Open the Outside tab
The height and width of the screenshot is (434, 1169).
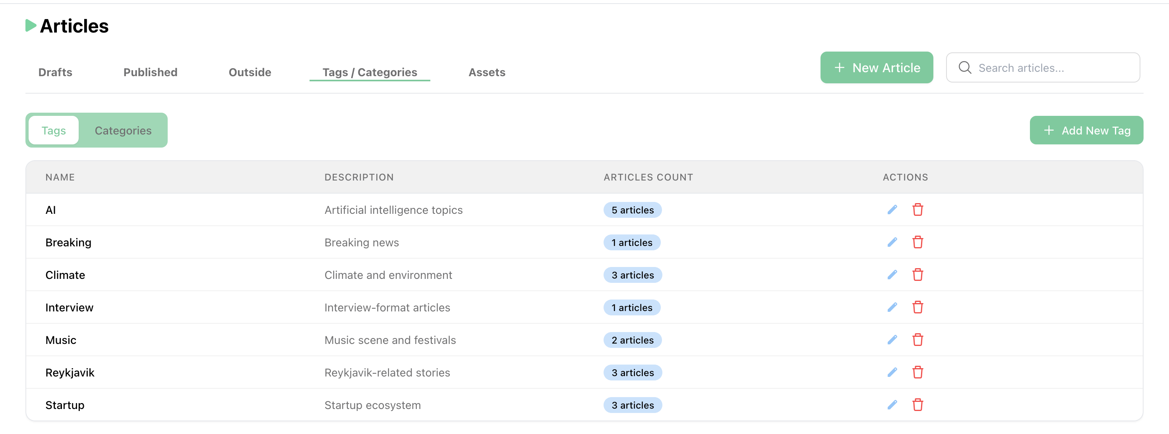250,73
